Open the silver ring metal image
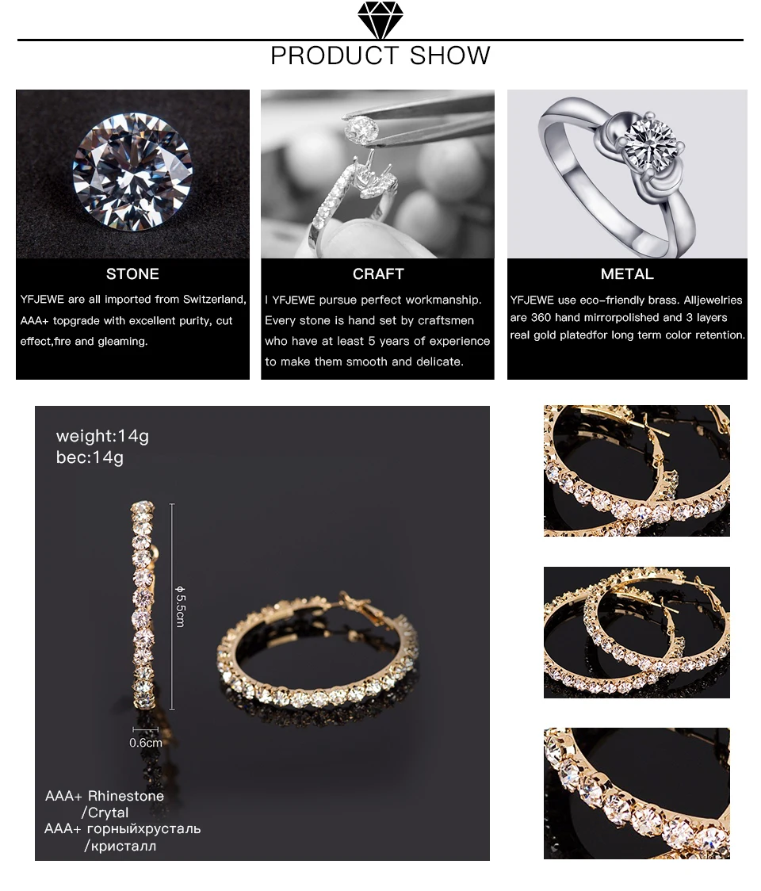 [627, 174]
